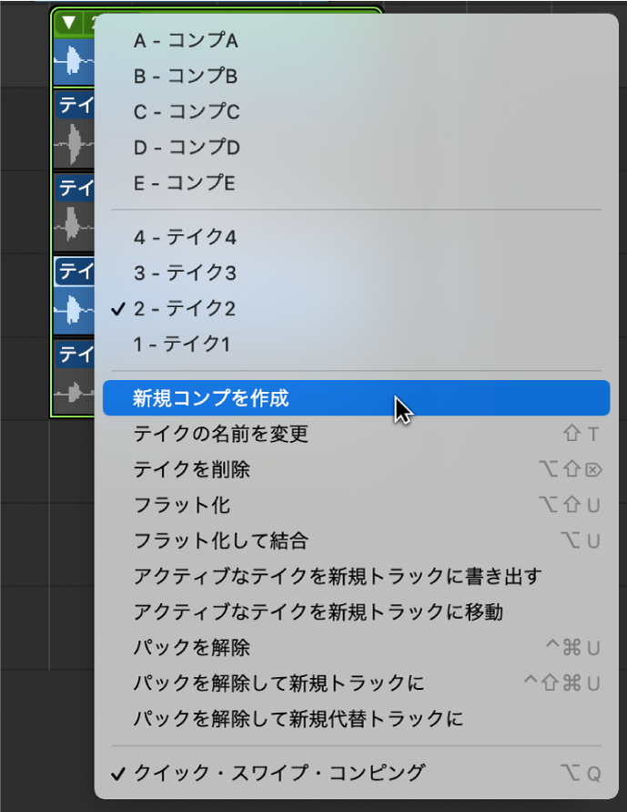627x812 pixels.
Task: Choose テイクの名前を変更
Action: [356, 434]
